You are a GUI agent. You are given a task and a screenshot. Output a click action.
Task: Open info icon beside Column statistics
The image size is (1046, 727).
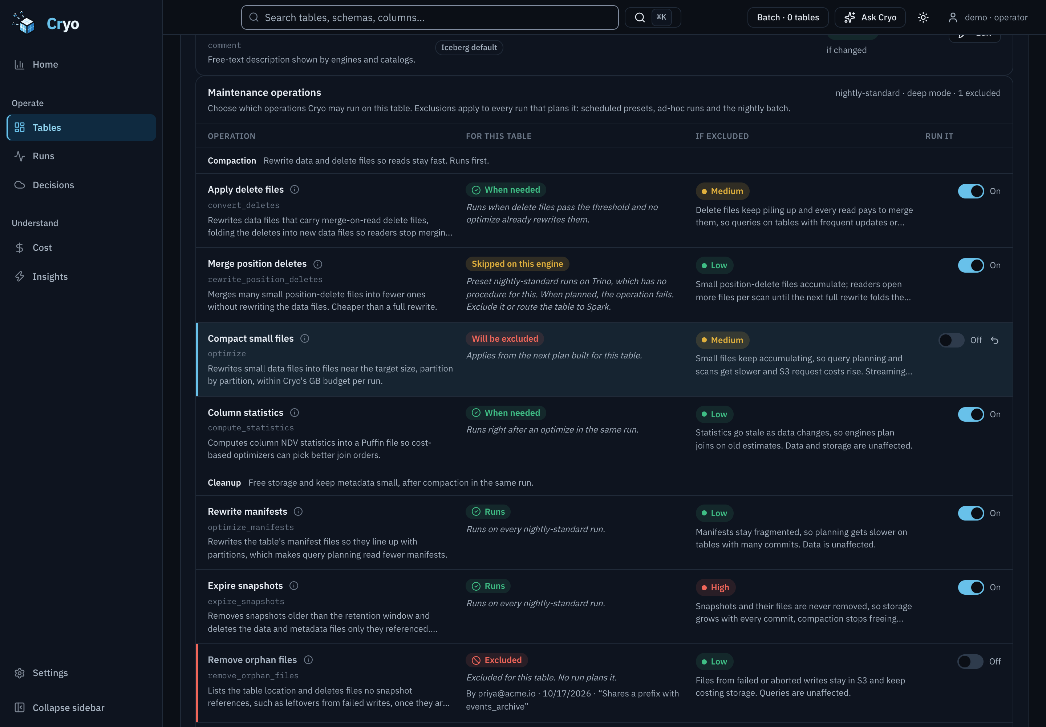coord(295,413)
